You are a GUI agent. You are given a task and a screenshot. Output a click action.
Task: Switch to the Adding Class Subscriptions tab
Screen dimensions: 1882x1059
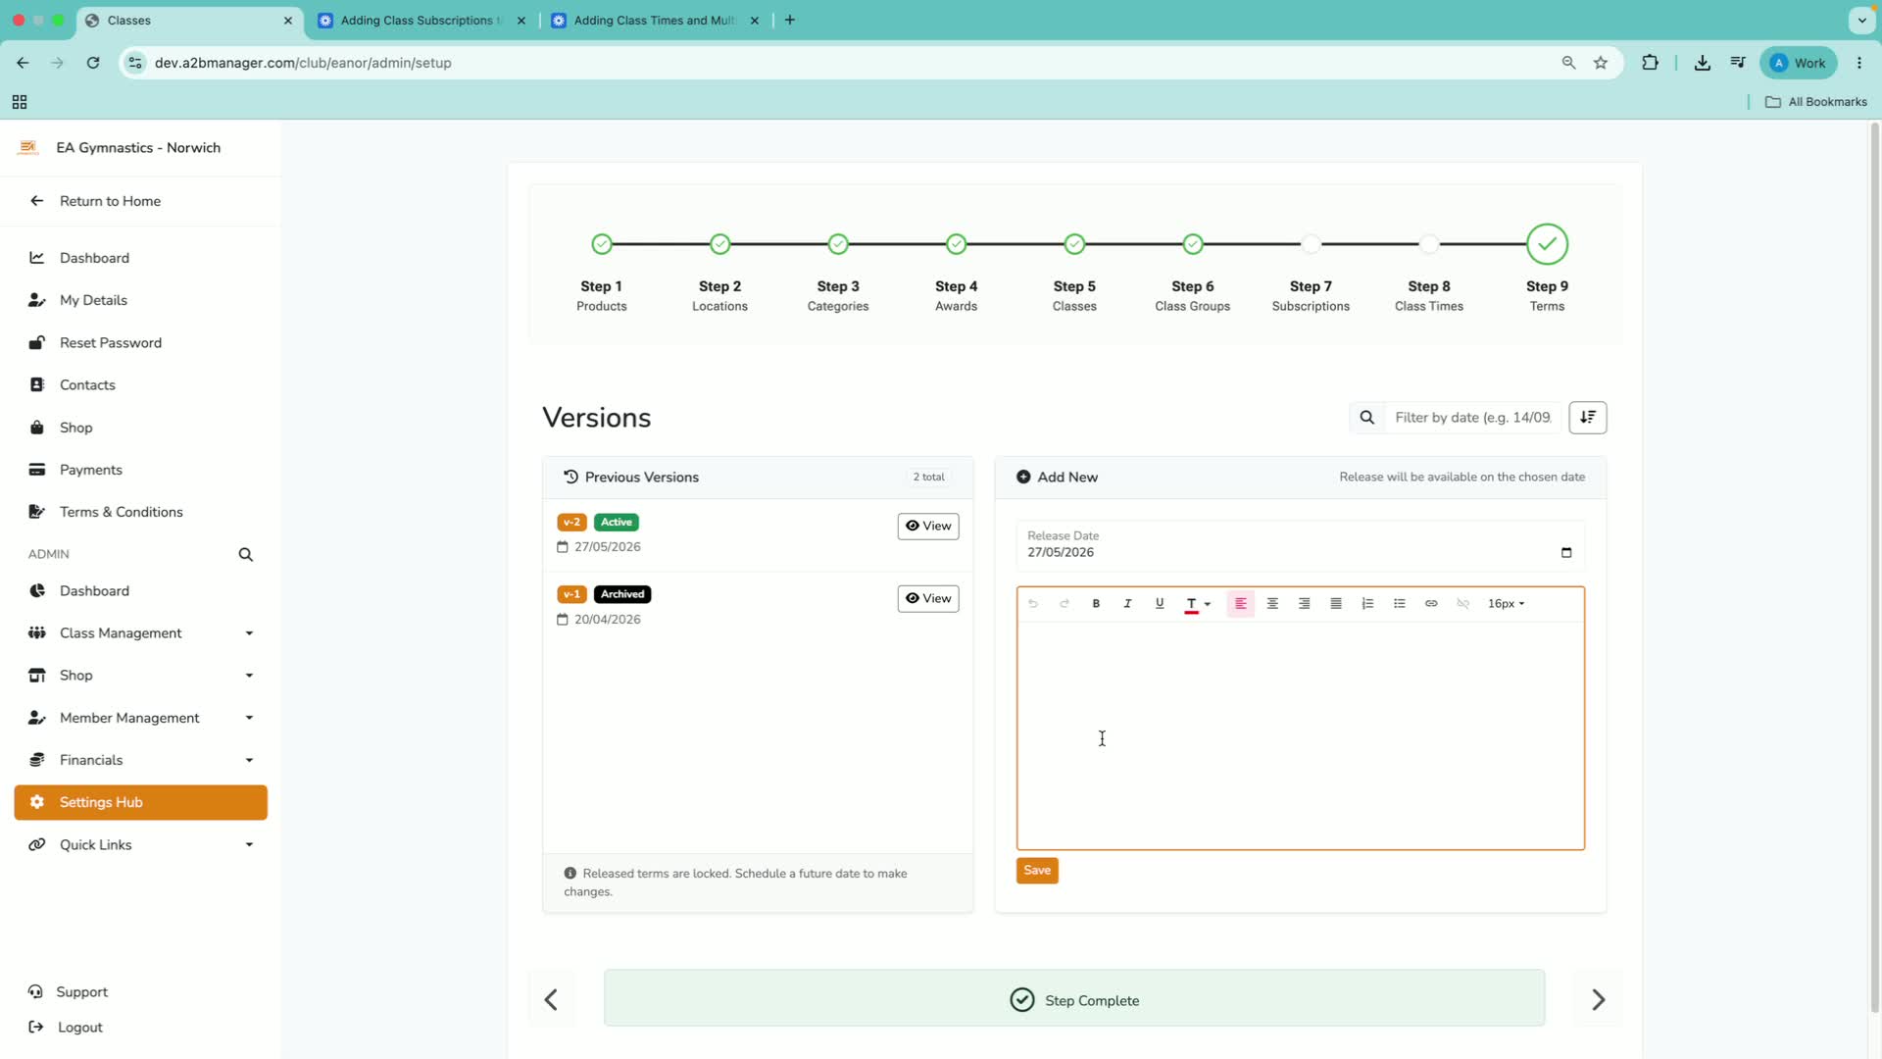click(x=421, y=21)
